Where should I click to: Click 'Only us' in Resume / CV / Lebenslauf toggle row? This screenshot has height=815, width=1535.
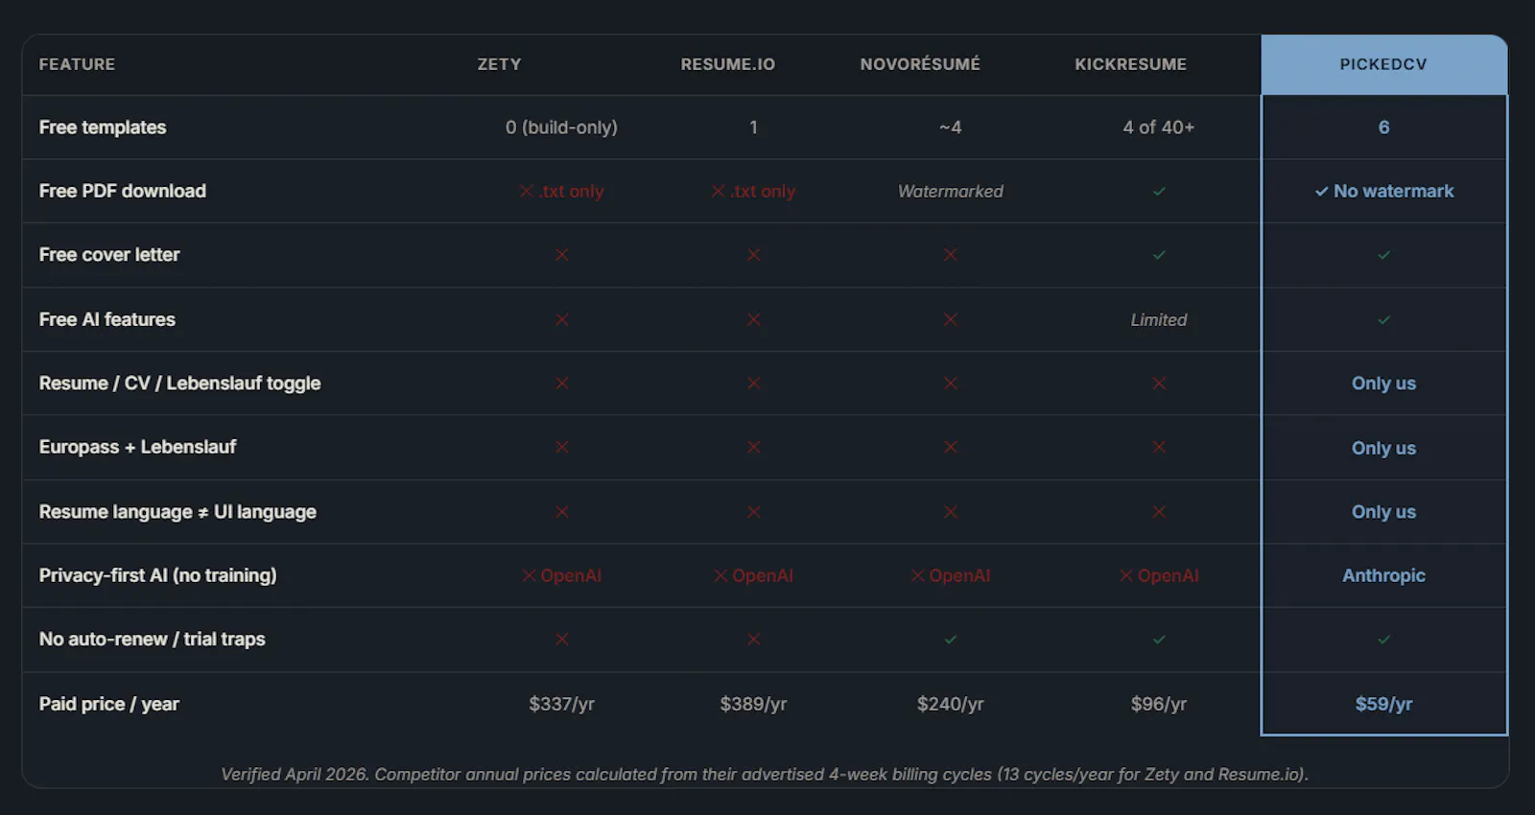[1383, 384]
